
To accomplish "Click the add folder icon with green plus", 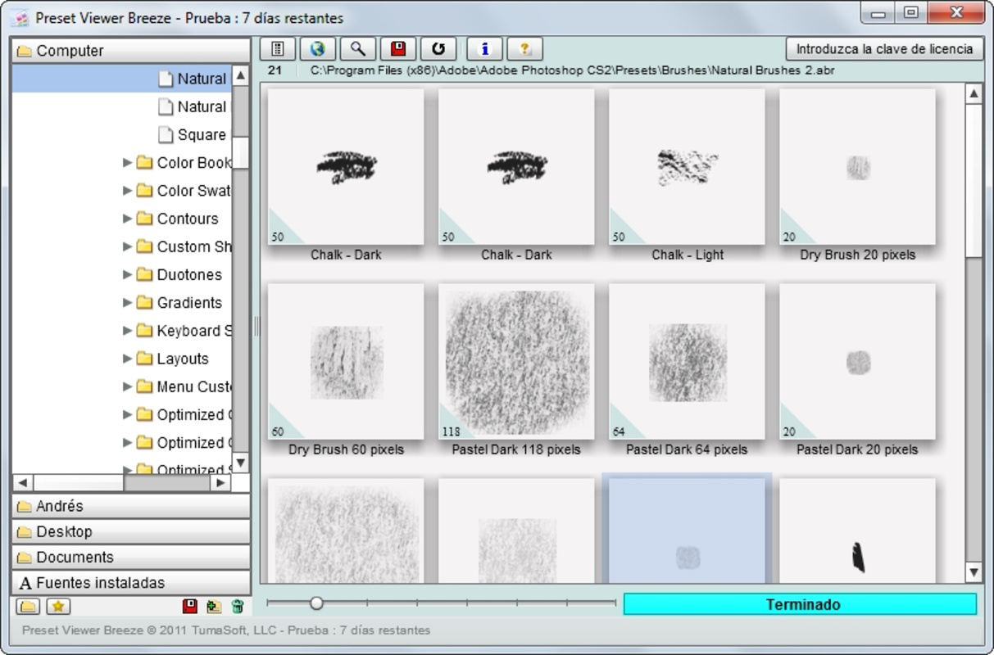I will [x=214, y=607].
